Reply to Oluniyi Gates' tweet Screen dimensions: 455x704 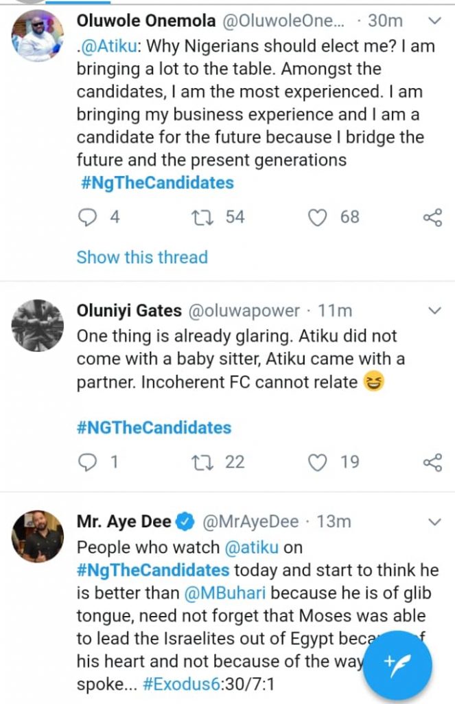(88, 462)
